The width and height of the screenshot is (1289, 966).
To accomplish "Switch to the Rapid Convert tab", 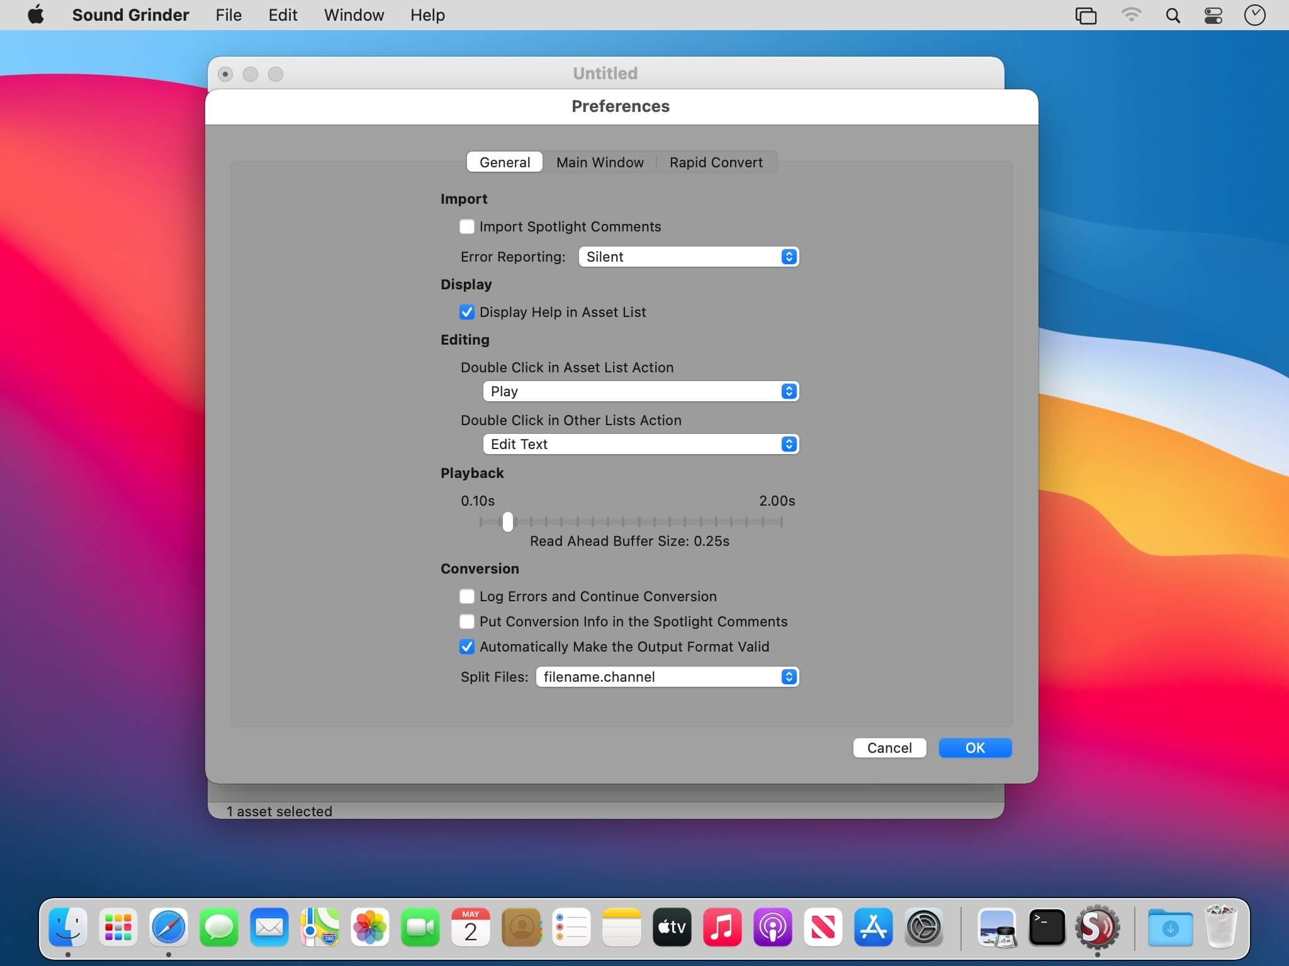I will 716,162.
